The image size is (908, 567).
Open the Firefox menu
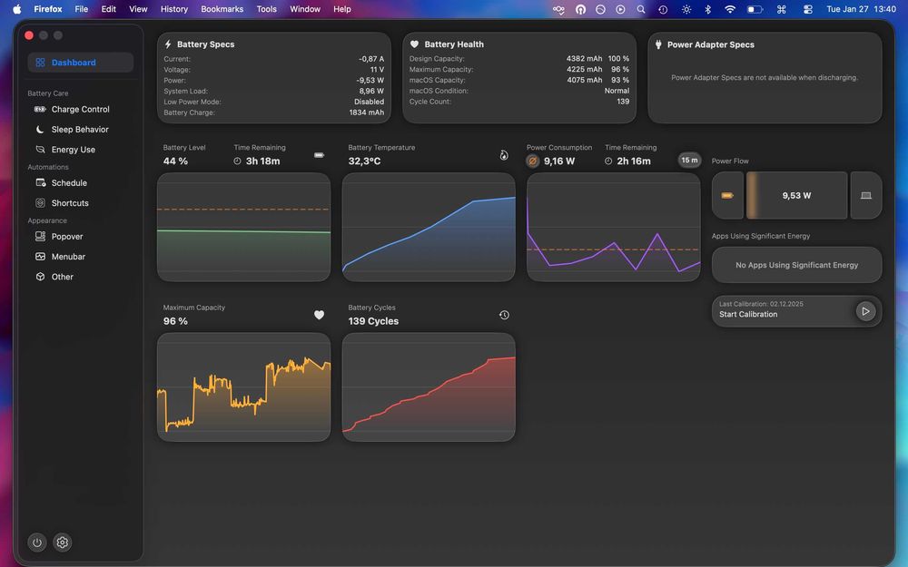48,9
